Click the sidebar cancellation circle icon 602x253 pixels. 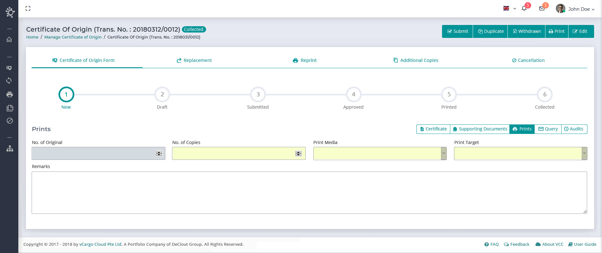click(x=9, y=121)
